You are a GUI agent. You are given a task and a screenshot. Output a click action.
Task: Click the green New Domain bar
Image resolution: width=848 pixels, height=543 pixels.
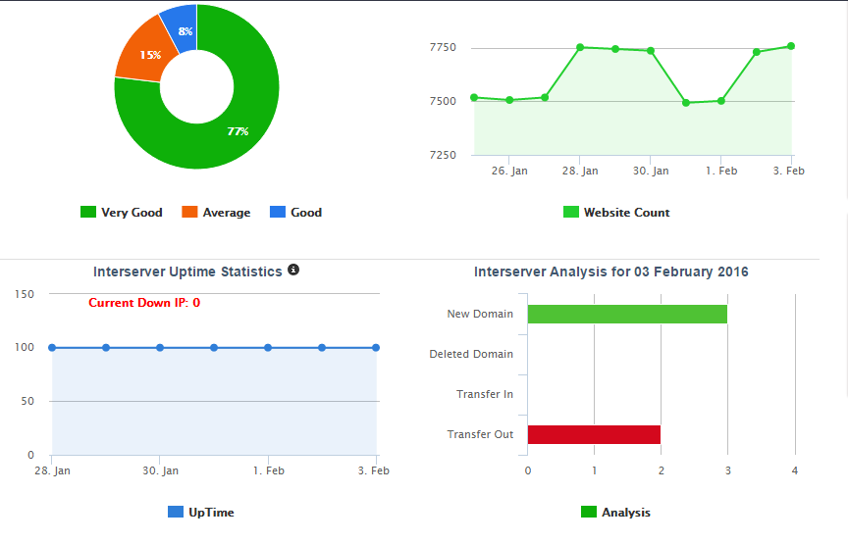(x=627, y=314)
